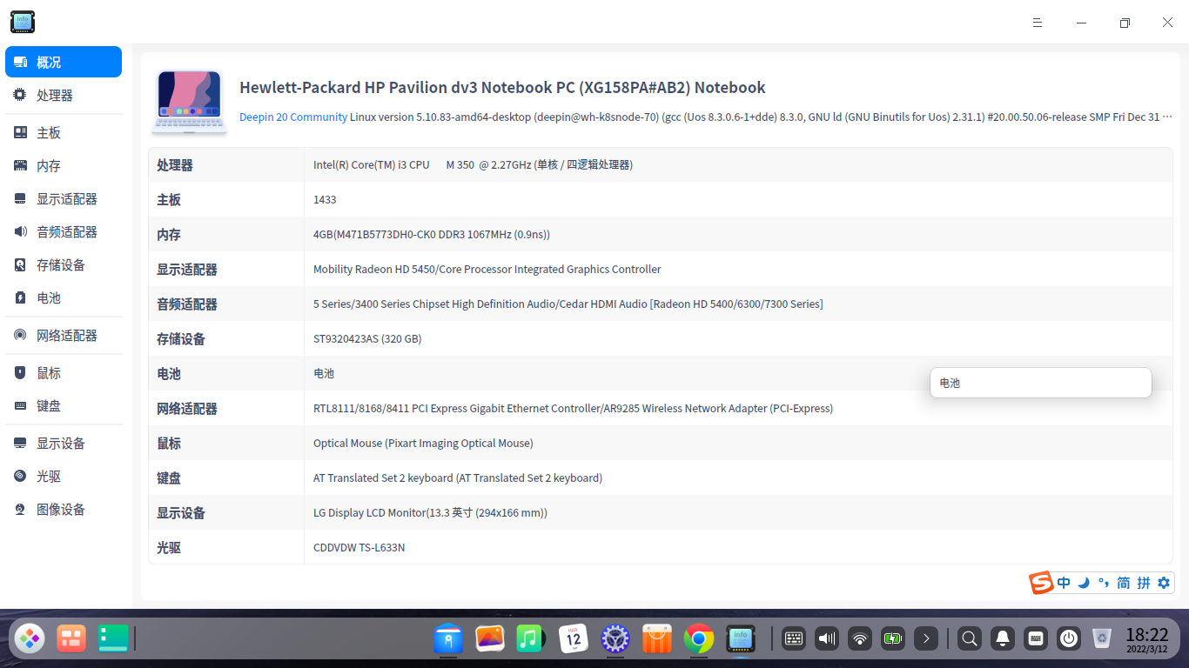This screenshot has height=668, width=1189.
Task: Click the power button in dock
Action: point(1069,639)
